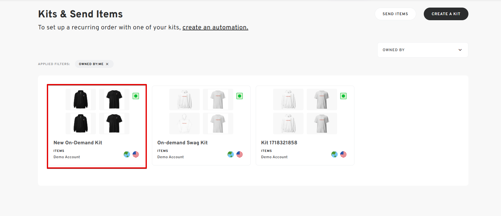Click the SEND ITEMS button
The image size is (501, 216).
click(395, 14)
